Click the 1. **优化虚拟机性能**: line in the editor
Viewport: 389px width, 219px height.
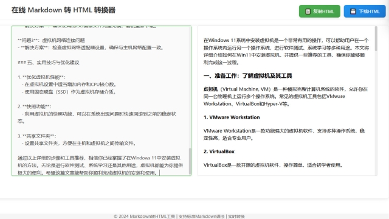coord(42,77)
